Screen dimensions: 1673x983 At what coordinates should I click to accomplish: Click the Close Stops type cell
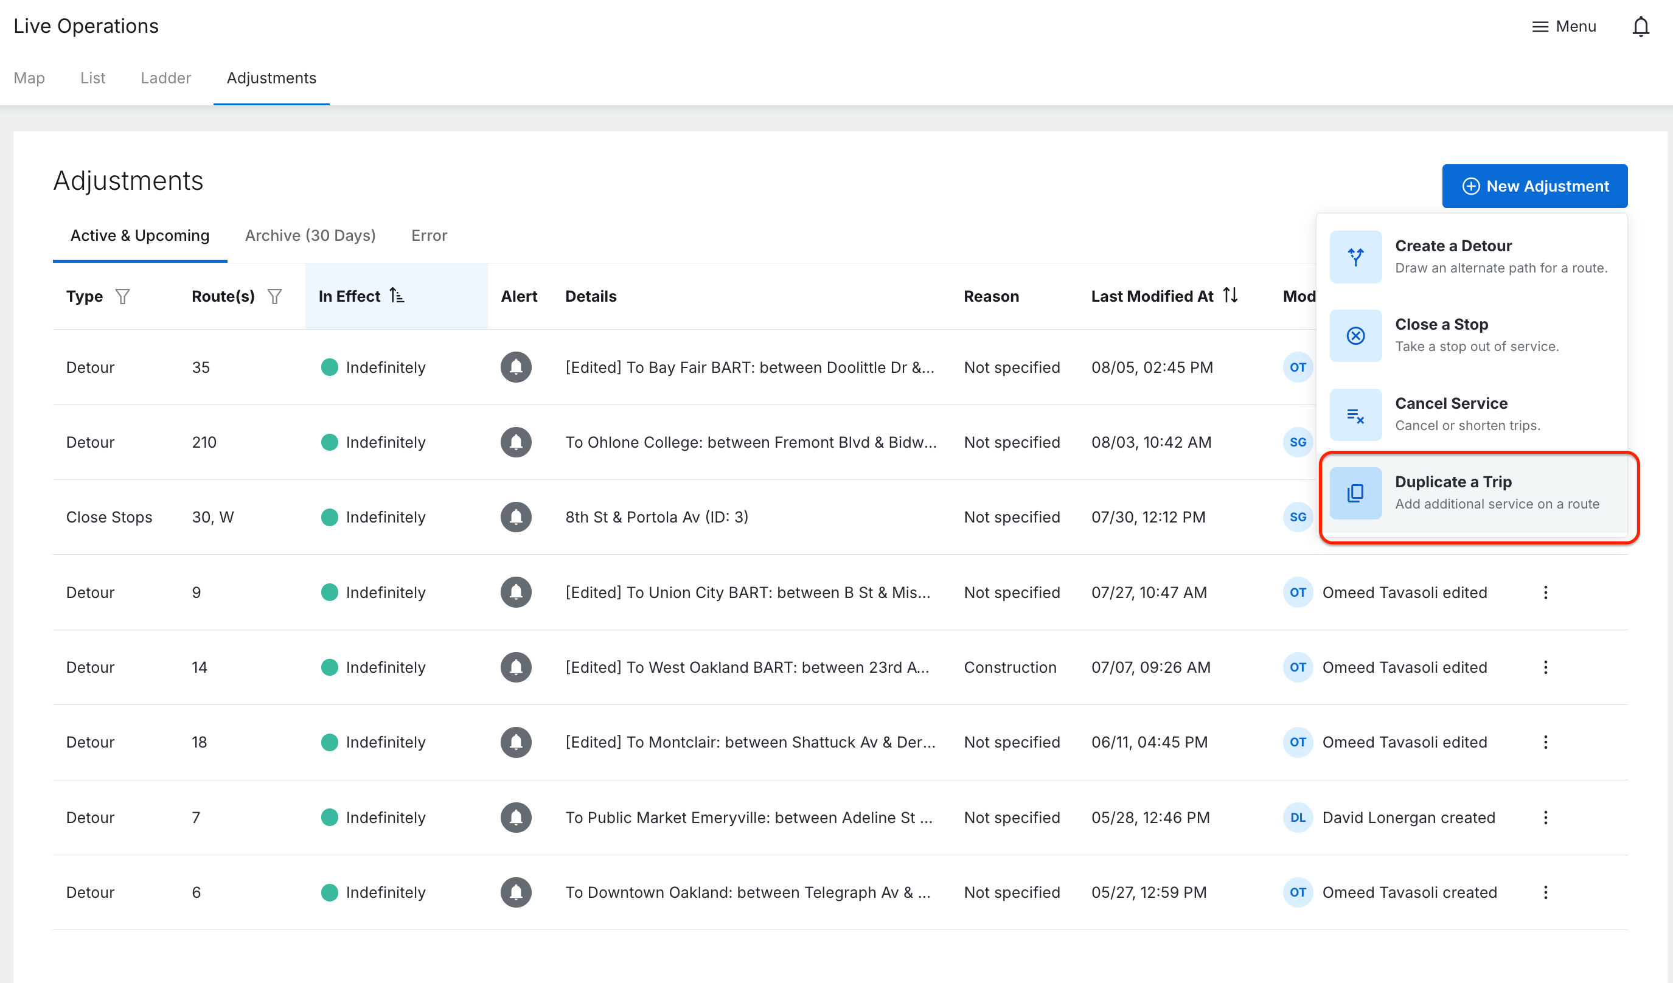[109, 517]
